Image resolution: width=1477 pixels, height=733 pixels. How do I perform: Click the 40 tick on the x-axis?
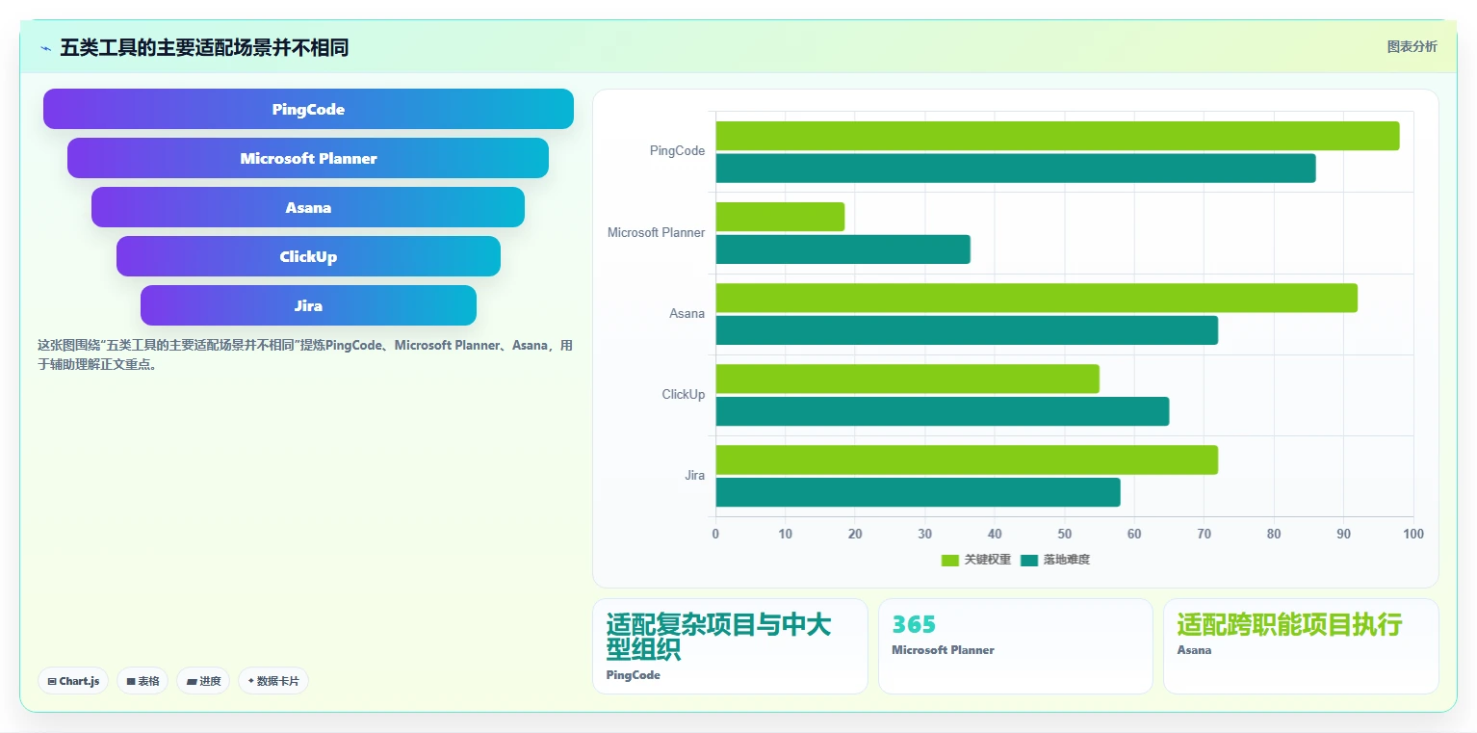[995, 534]
